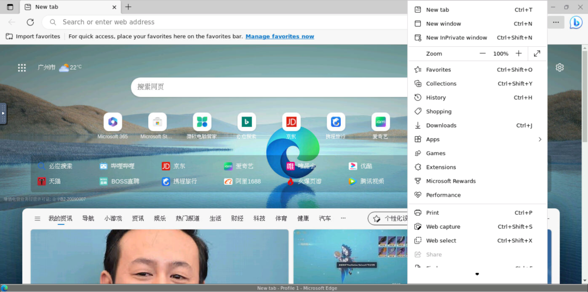Open the 天猫 link
Viewport: 588px width, 292px height.
click(x=49, y=181)
